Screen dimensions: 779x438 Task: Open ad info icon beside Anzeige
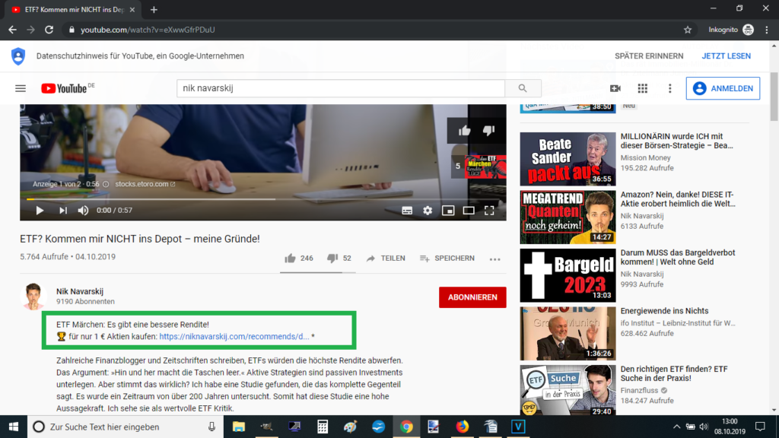[106, 184]
